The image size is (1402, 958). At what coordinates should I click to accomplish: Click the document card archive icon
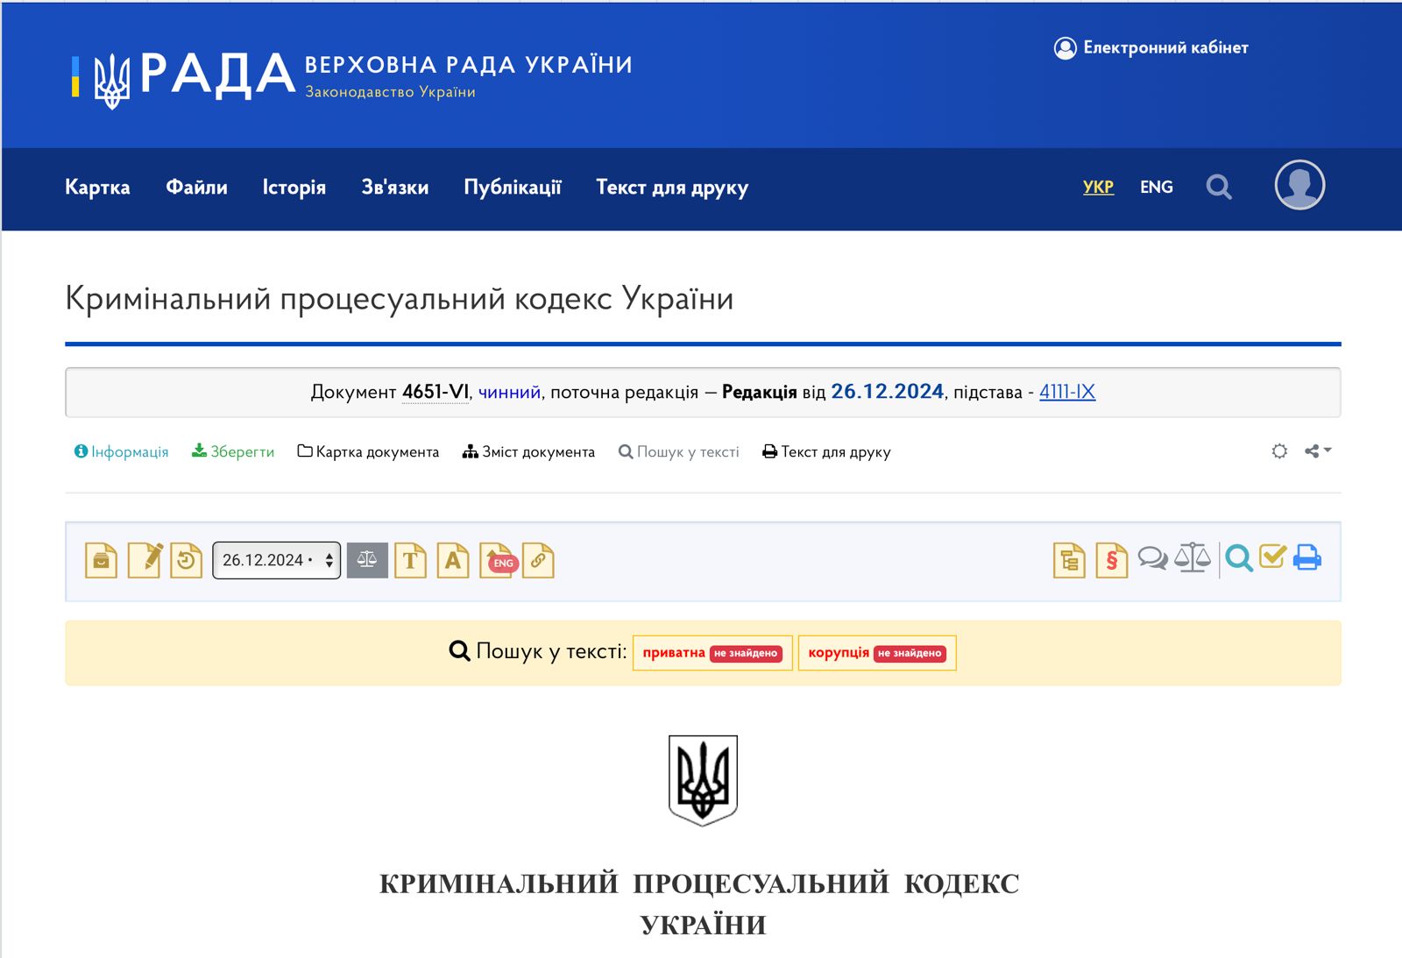(x=101, y=560)
